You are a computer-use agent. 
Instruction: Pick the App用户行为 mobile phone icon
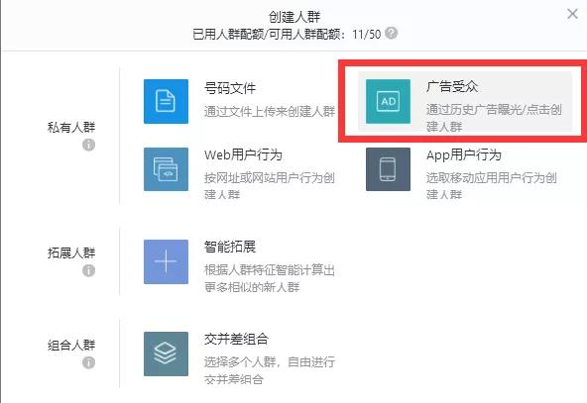[388, 169]
